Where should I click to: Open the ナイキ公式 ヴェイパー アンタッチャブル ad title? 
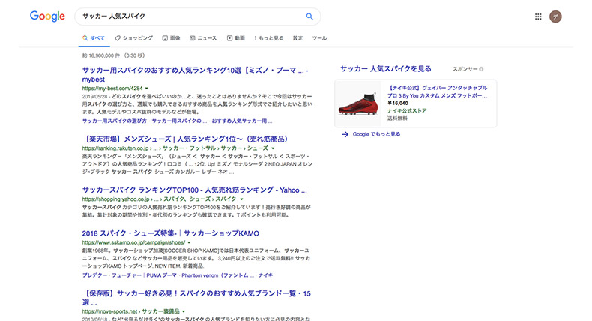point(437,91)
